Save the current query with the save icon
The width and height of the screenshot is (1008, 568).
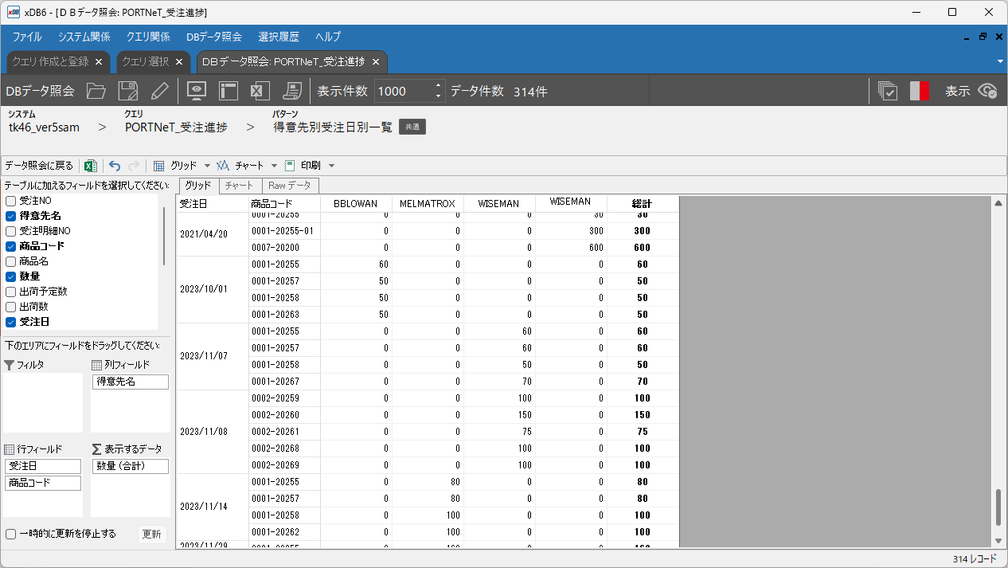coord(127,91)
